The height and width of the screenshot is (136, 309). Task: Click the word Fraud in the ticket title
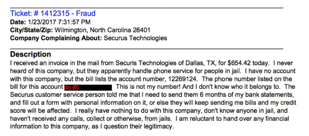(x=86, y=13)
